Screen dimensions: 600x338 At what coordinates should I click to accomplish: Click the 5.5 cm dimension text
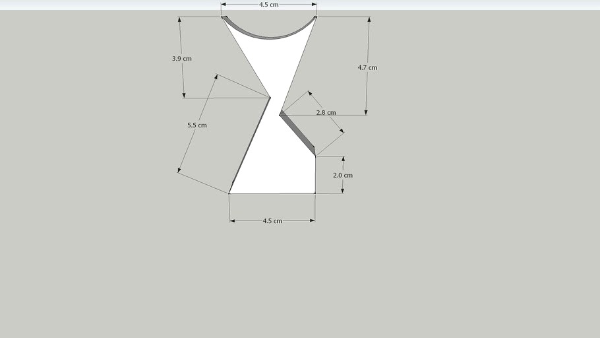click(x=197, y=125)
